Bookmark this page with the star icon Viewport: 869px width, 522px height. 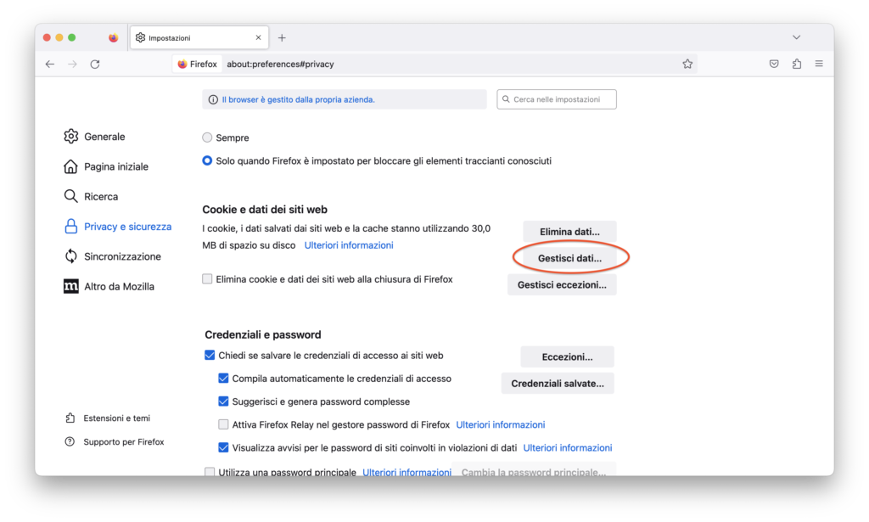point(687,65)
